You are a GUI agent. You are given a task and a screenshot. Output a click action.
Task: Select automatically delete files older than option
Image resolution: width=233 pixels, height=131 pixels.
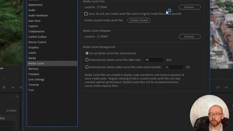click(x=87, y=60)
